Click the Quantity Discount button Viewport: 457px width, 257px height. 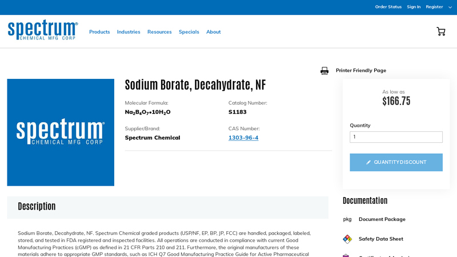(396, 162)
